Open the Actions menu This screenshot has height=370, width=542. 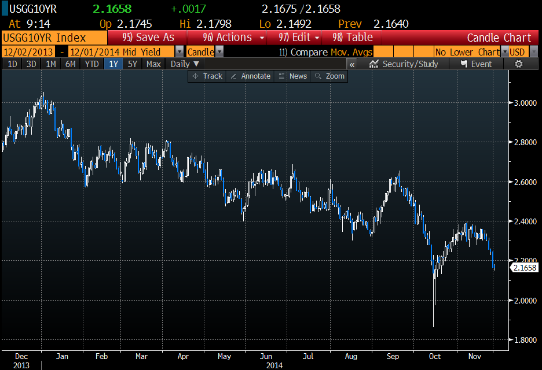point(227,38)
